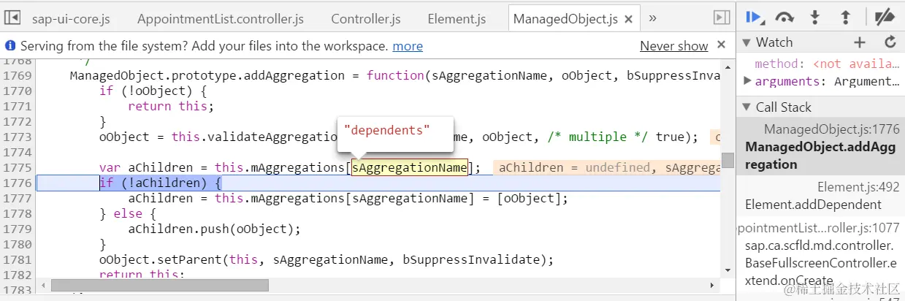This screenshot has width=905, height=301.
Task: Step into next function call
Action: (815, 18)
